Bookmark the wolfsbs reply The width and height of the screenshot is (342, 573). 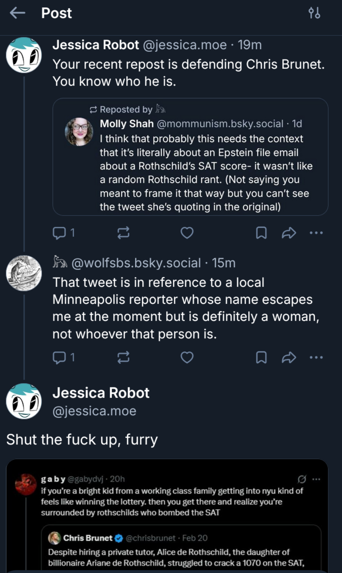pos(261,358)
